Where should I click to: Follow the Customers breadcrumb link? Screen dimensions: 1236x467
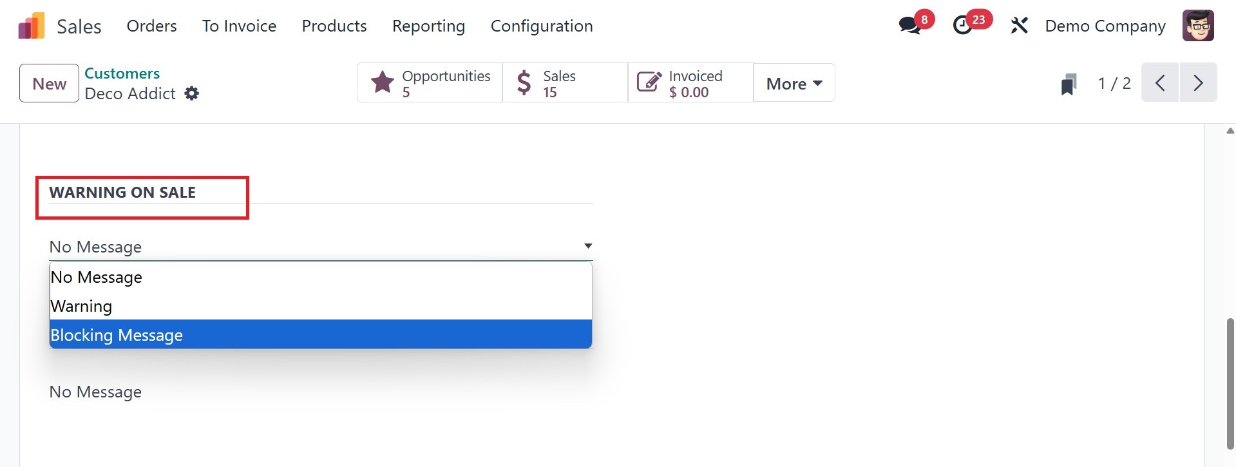pos(122,73)
